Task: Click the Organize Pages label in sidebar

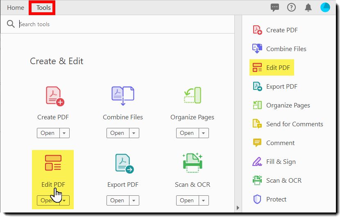Action: [288, 105]
